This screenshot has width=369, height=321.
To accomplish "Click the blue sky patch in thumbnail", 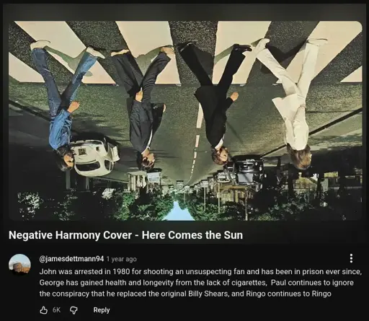I will (179, 211).
